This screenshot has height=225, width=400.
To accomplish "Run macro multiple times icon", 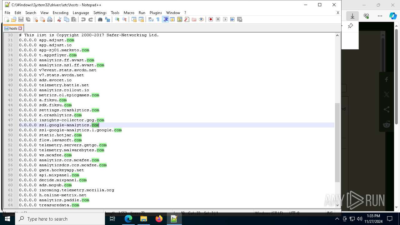I will coord(232,19).
